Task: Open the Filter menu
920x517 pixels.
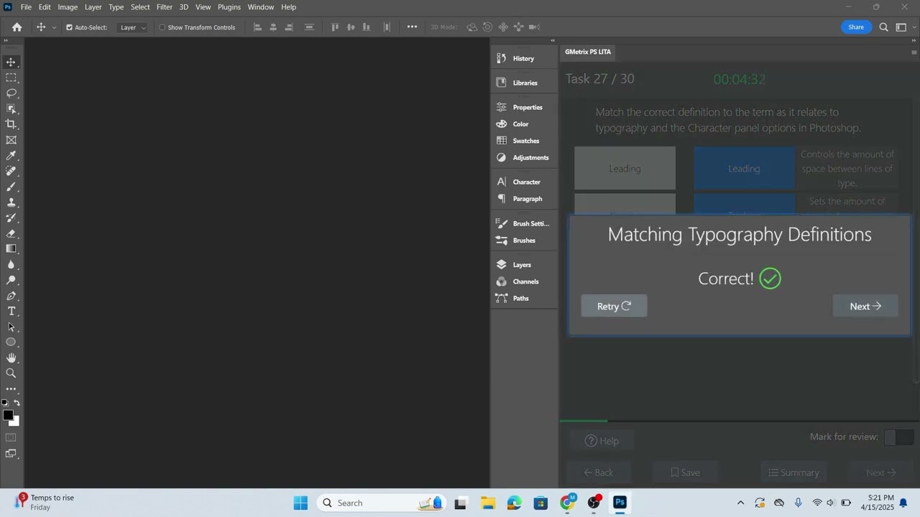Action: 165,7
